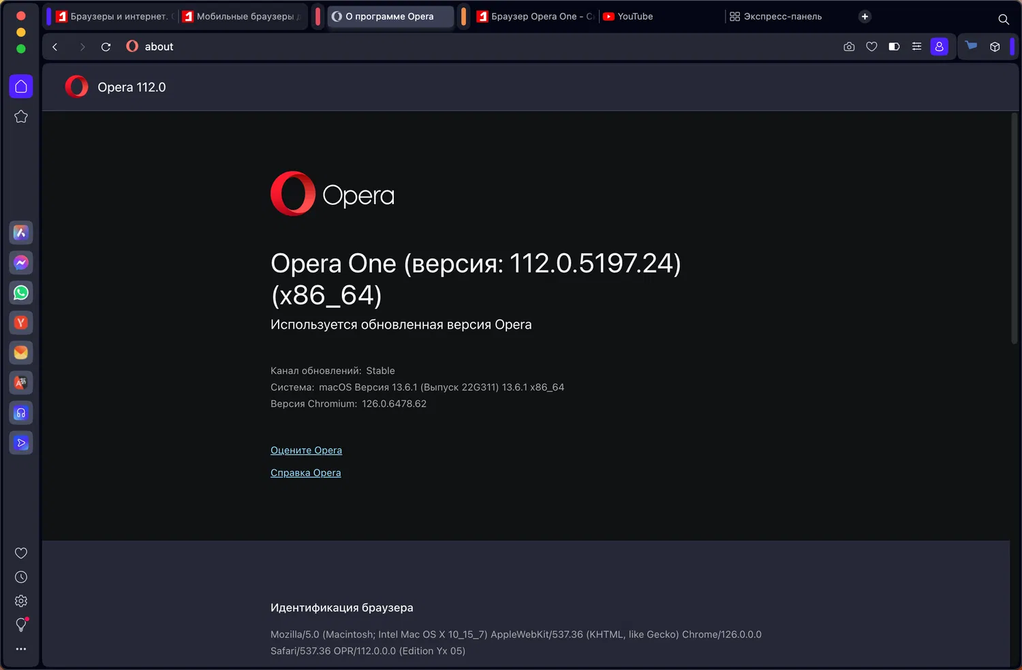This screenshot has width=1022, height=670.
Task: Open WhatsApp in the sidebar
Action: [x=21, y=293]
